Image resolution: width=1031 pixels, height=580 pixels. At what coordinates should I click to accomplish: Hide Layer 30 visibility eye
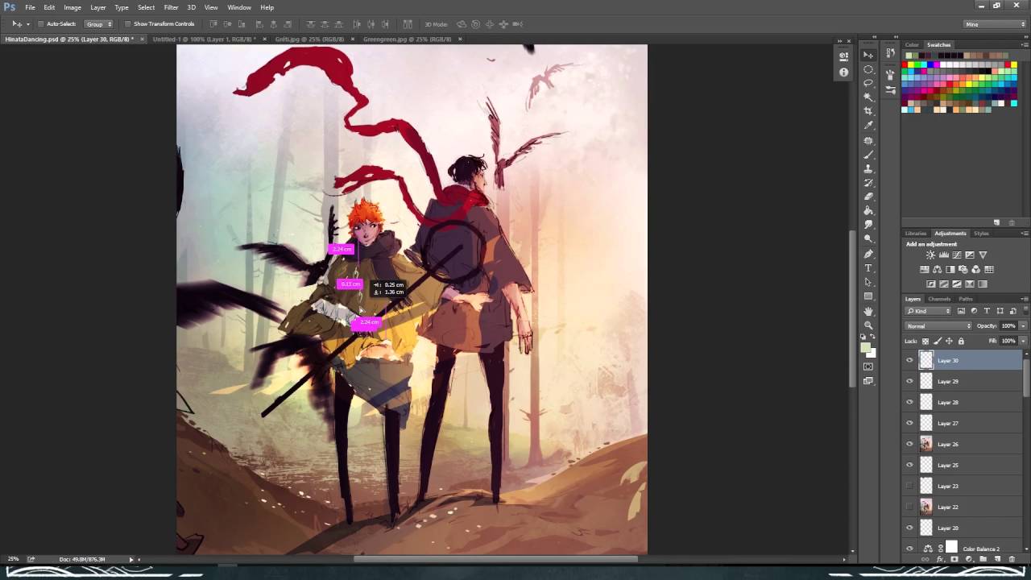(x=910, y=361)
